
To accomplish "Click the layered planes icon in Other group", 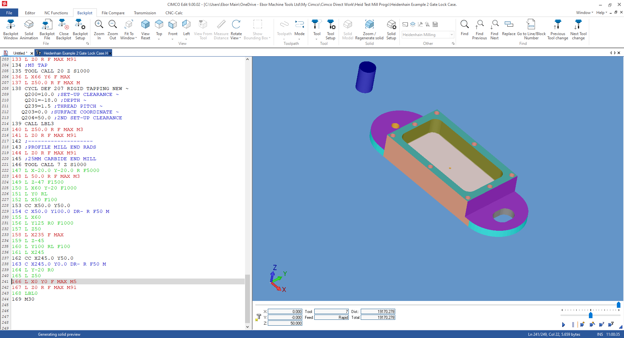I will [413, 24].
